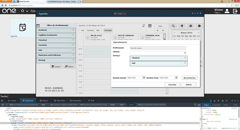Image resolution: width=240 pixels, height=130 pixels.
Task: Switch to the Semana view tab
Action: [90, 30]
